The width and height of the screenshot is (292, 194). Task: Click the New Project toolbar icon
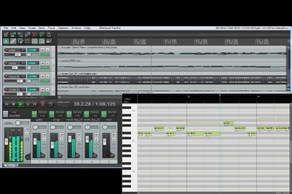[6, 34]
